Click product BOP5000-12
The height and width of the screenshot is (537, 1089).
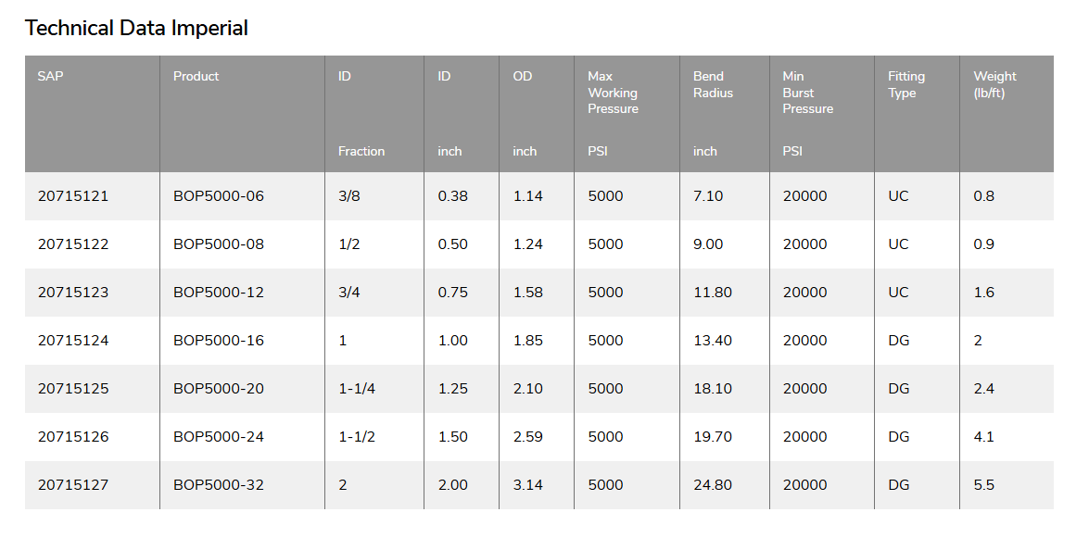click(x=219, y=292)
